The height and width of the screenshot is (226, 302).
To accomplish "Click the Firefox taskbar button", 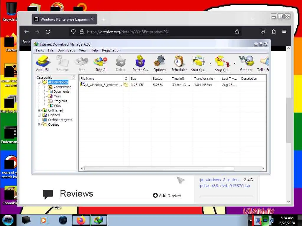I will pyautogui.click(x=81, y=220).
